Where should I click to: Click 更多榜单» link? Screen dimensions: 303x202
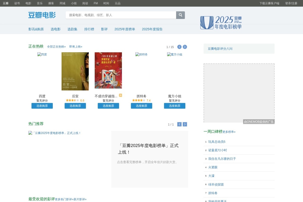tap(229, 132)
